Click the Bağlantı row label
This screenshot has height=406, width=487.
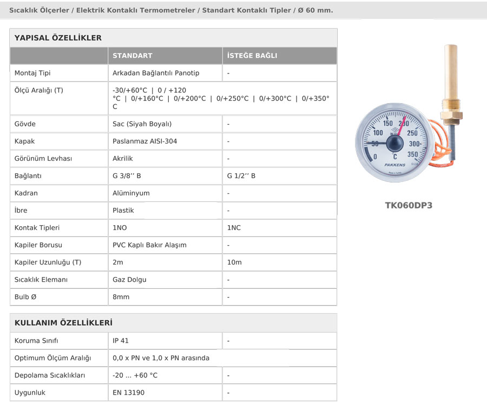point(28,176)
